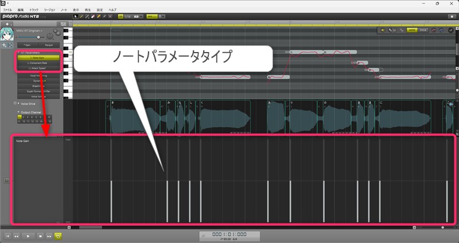459x243 pixels.
Task: Select the Dynamics parameter
Action: (x=38, y=81)
